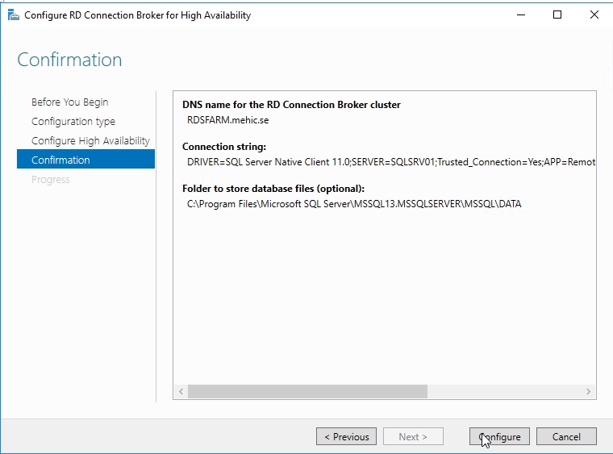Select the Configuration type step
The image size is (613, 454).
73,122
